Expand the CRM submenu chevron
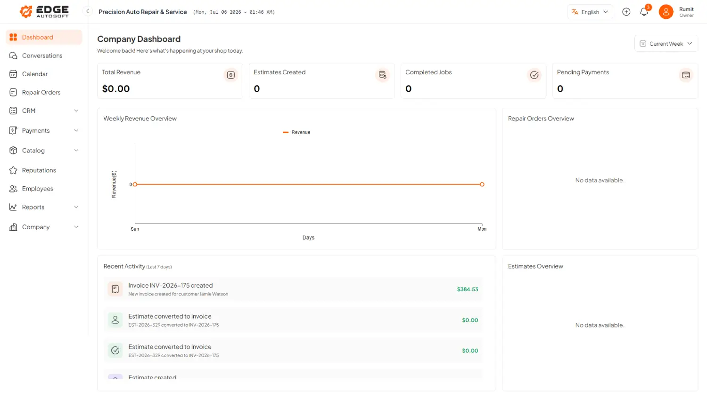The height and width of the screenshot is (400, 707). pos(76,111)
